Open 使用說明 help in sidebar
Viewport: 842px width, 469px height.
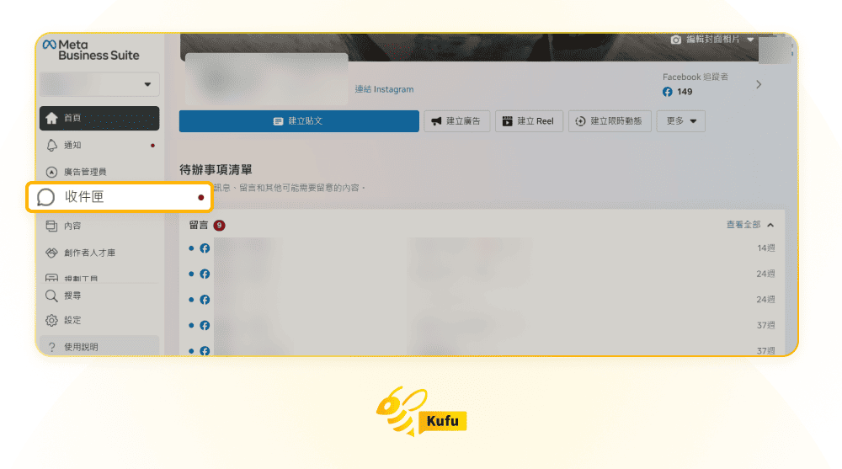[x=99, y=347]
